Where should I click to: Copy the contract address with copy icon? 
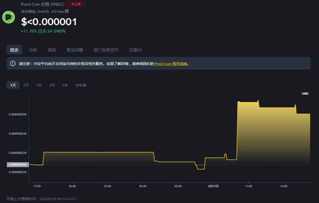[x=67, y=12]
